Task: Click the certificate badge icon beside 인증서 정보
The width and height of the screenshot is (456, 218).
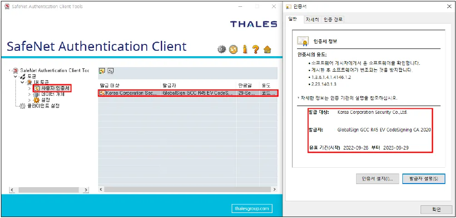Action: 302,41
